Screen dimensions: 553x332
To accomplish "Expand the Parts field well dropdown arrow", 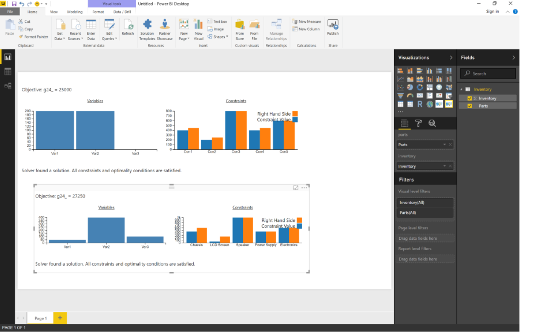I will pos(444,145).
